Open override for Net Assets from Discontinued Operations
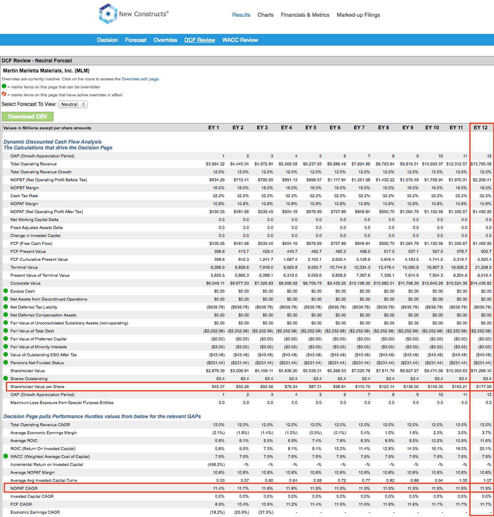 coord(6,299)
